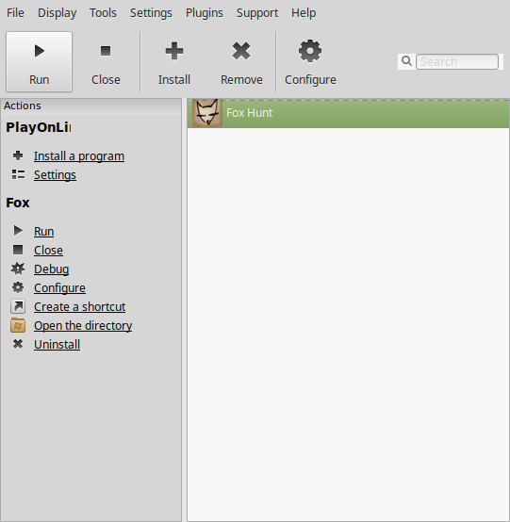Click the Settings link in Actions panel

point(55,174)
